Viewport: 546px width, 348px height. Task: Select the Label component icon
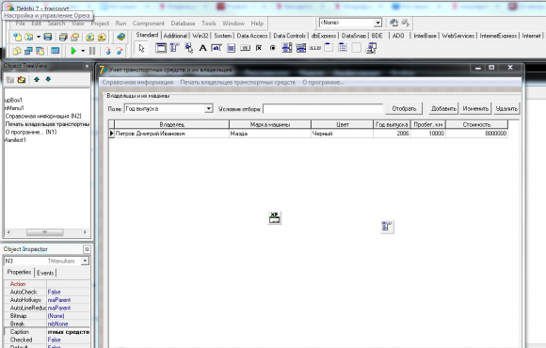pyautogui.click(x=202, y=48)
